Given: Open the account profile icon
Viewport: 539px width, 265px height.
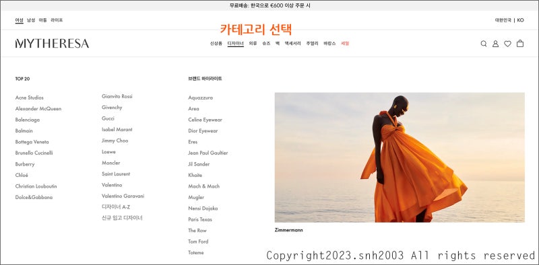Looking at the screenshot, I should pyautogui.click(x=495, y=44).
